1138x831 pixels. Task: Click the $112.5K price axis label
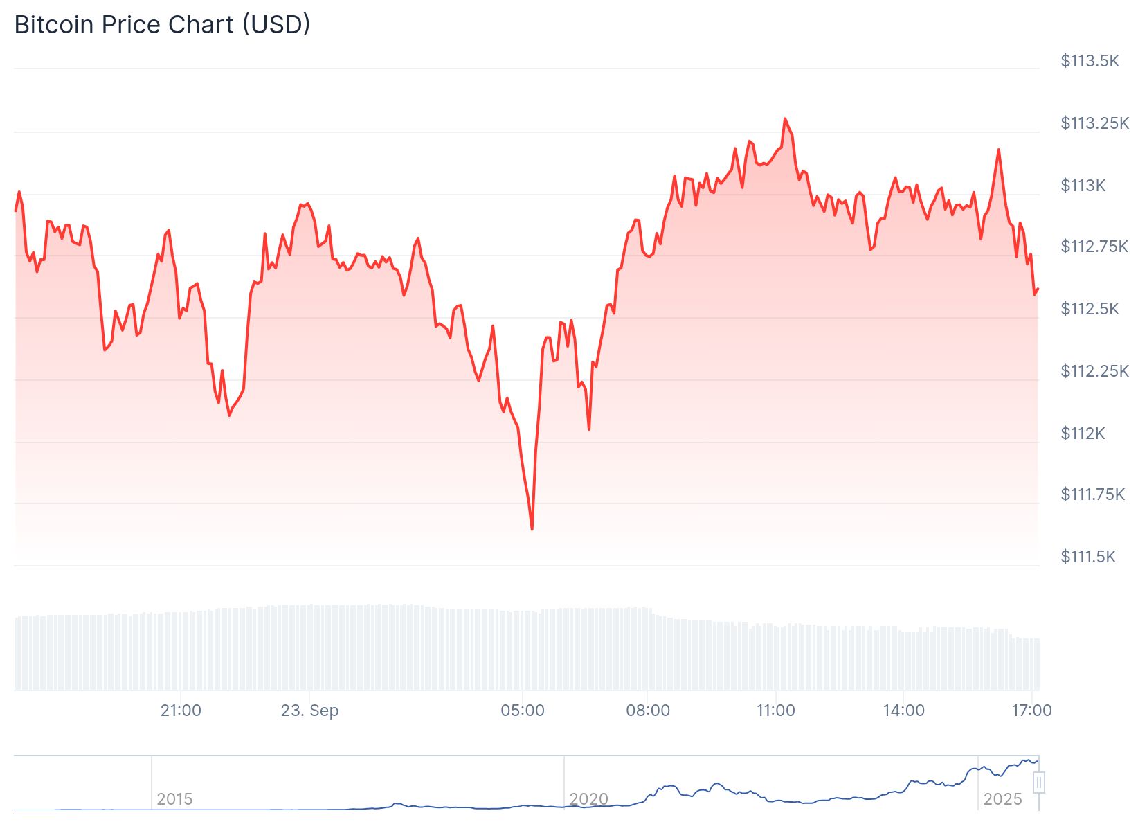(x=1090, y=309)
